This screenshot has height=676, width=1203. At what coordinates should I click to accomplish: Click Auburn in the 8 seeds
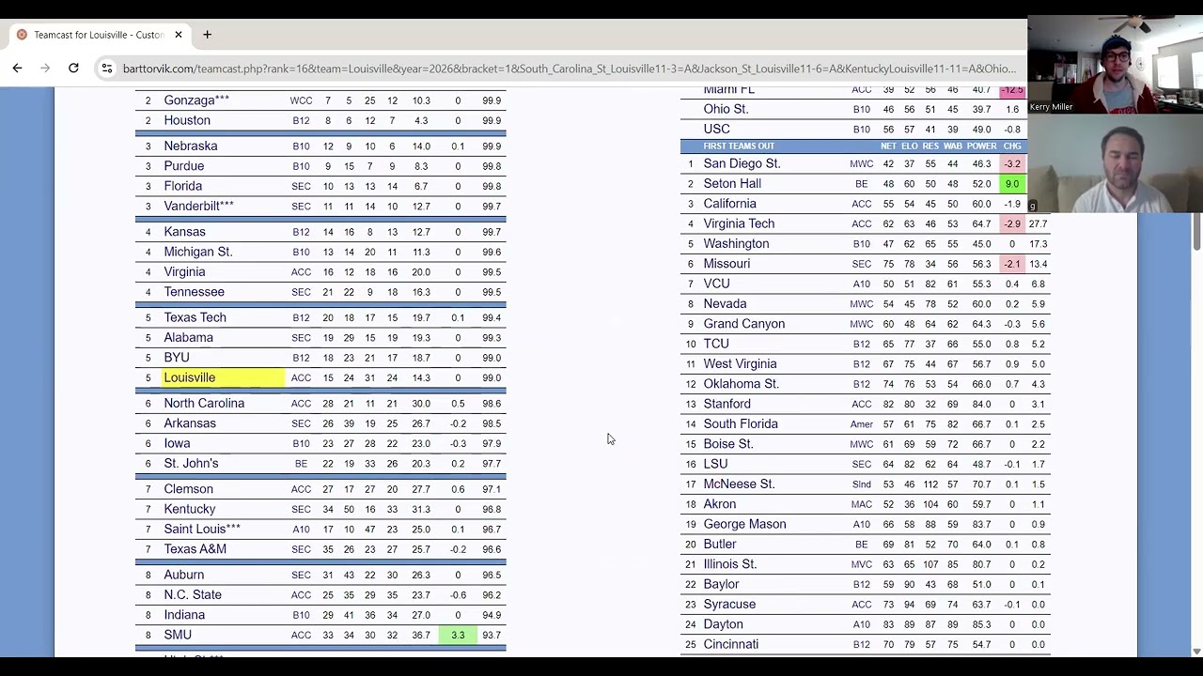tap(184, 575)
